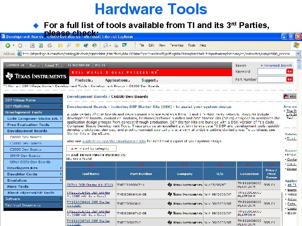Click the Media globe toolbar icon
The height and width of the screenshot is (226, 302).
pyautogui.click(x=86, y=45)
